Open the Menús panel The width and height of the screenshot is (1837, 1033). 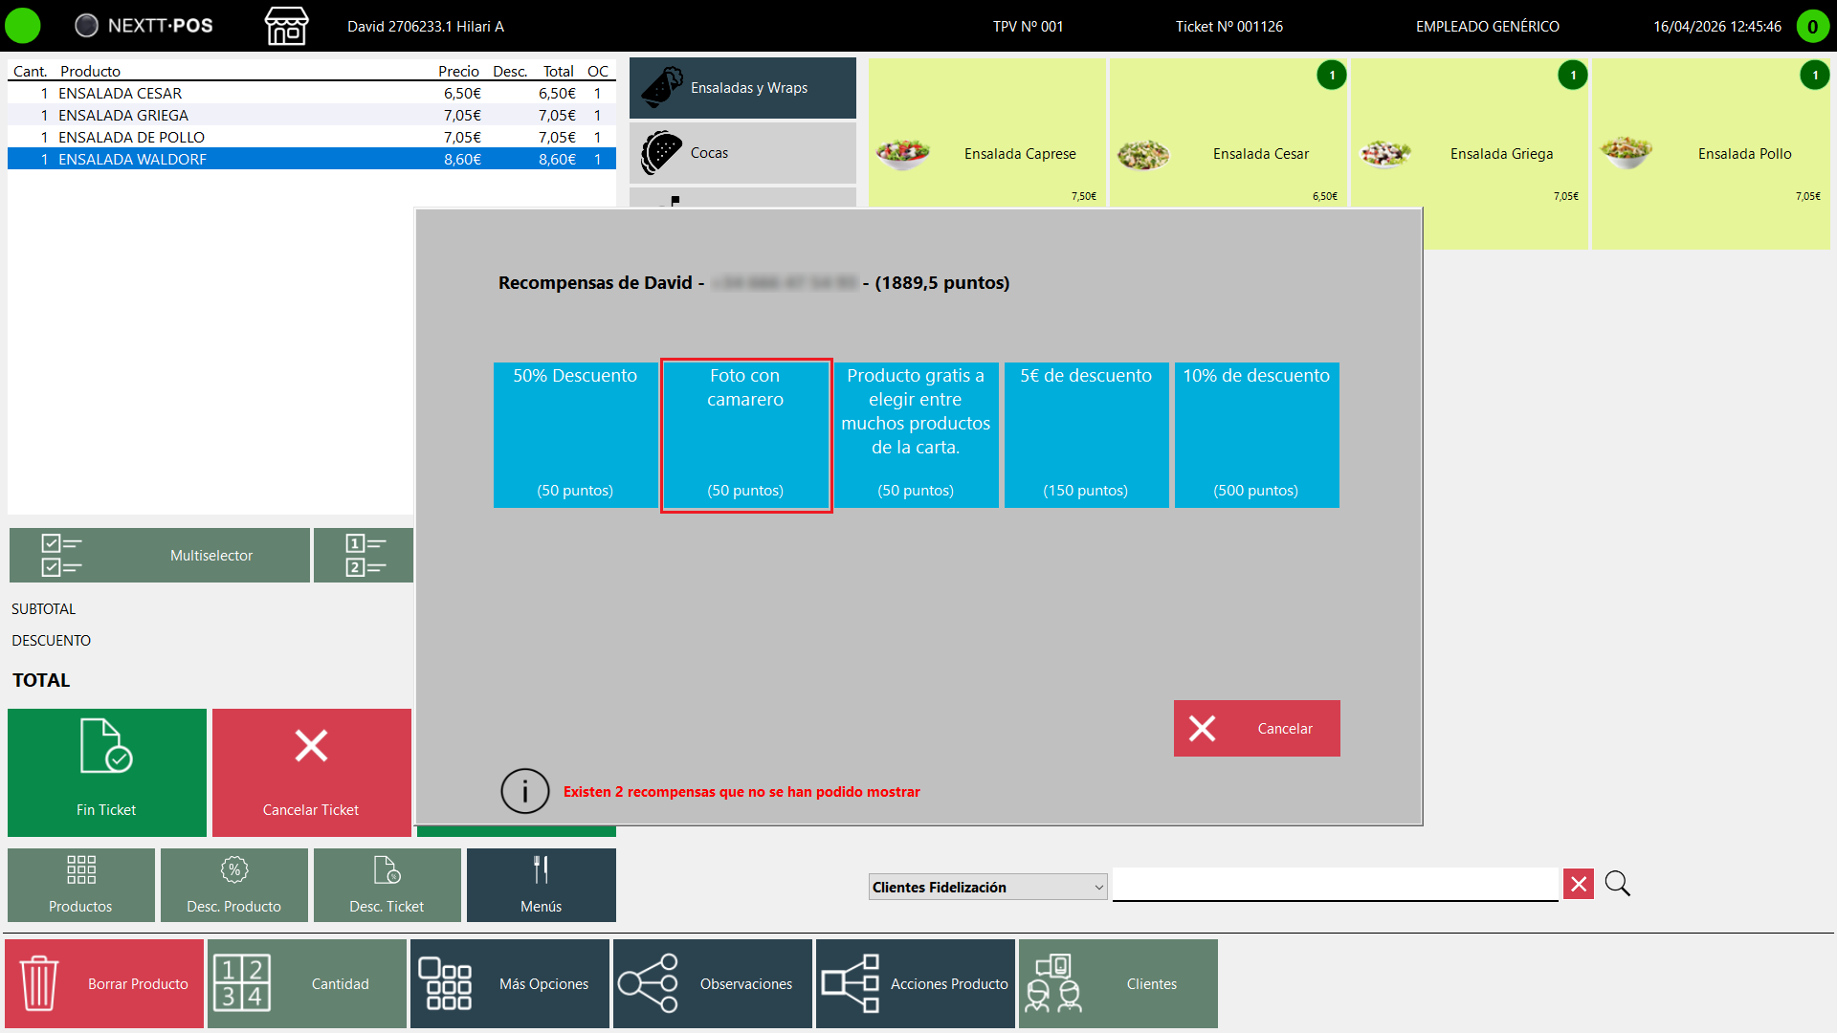[x=542, y=885]
